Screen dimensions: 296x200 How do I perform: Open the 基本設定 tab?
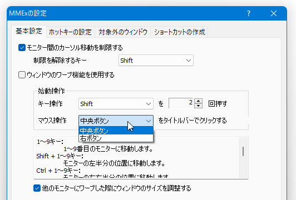click(29, 31)
